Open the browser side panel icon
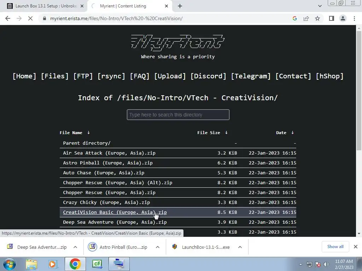This screenshot has width=362, height=271. tap(332, 18)
